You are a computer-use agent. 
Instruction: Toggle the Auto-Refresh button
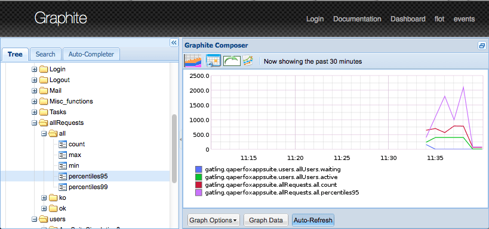pyautogui.click(x=313, y=220)
